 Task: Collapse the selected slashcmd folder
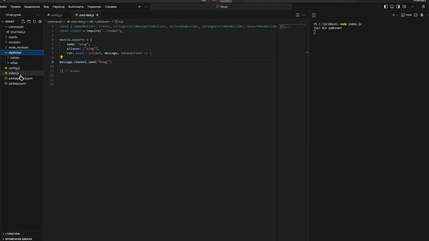click(21, 52)
